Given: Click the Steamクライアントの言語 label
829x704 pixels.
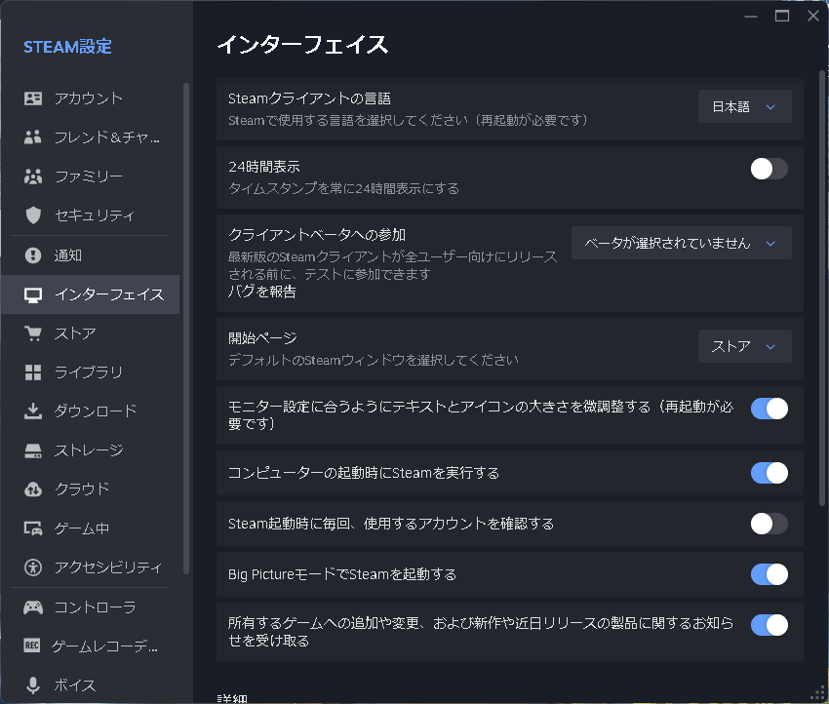Looking at the screenshot, I should [x=309, y=98].
